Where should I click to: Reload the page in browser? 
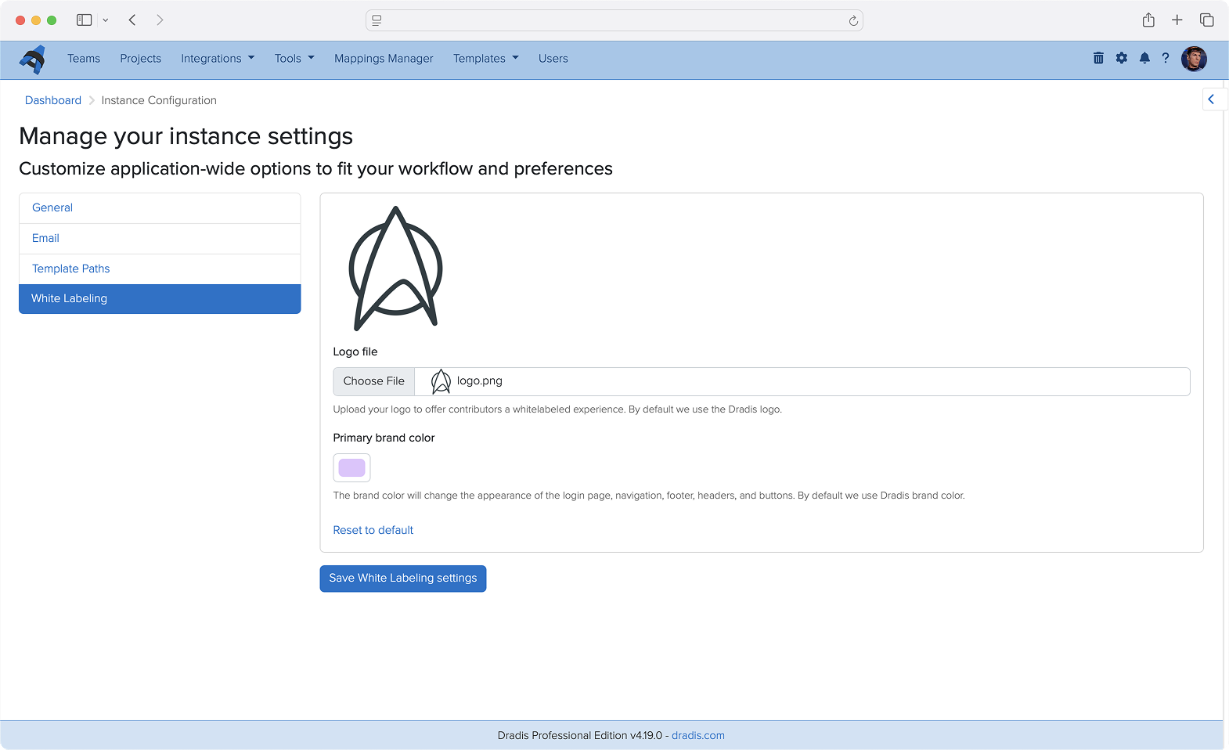click(853, 21)
